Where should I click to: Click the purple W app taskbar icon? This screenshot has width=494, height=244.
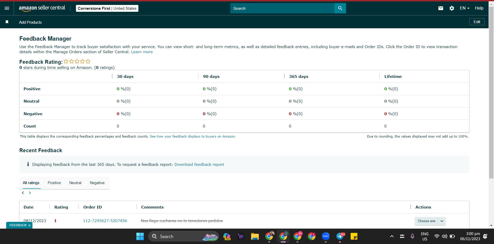(x=241, y=236)
